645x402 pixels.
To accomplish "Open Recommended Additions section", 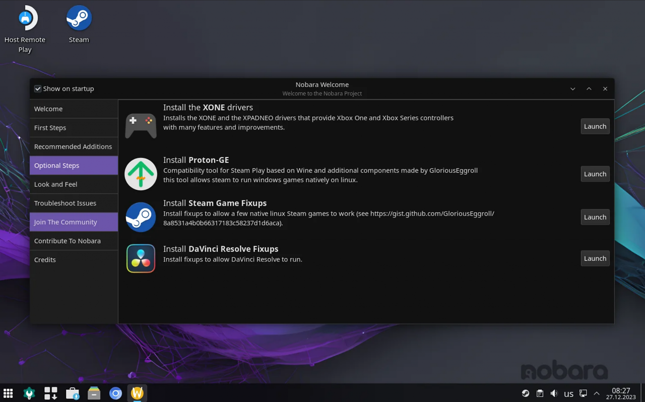I will point(74,147).
